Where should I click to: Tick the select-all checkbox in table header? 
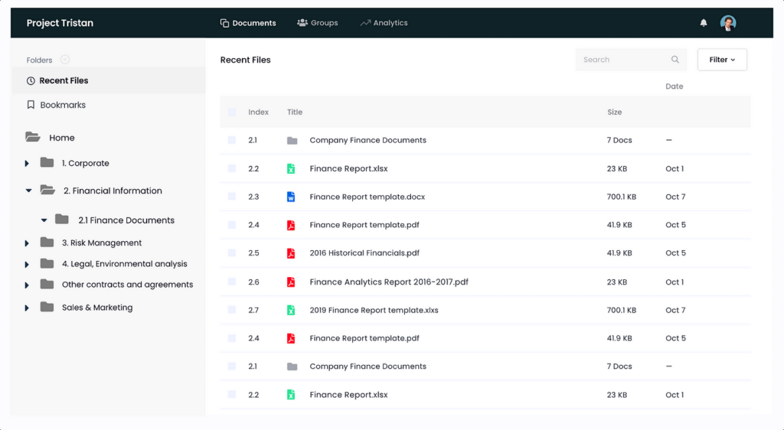coord(232,112)
